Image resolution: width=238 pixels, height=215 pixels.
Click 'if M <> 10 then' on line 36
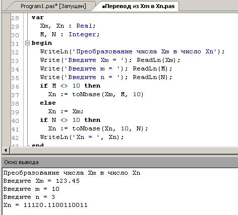(x=70, y=86)
